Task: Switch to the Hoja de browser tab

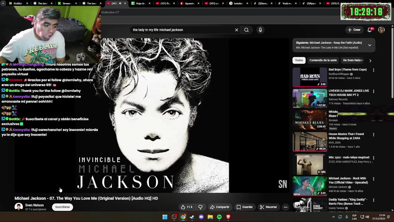Action: [x=140, y=3]
